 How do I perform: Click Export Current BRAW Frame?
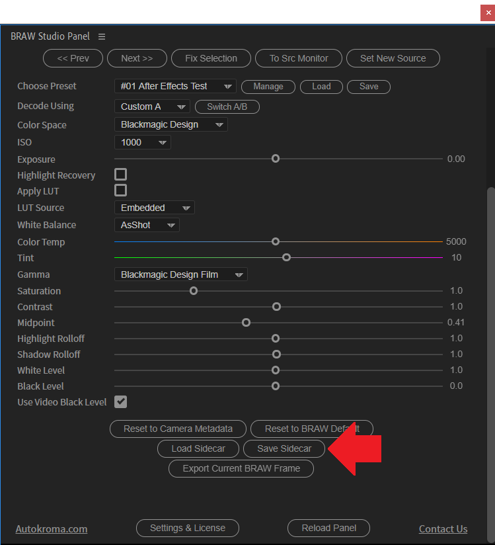[x=241, y=468]
